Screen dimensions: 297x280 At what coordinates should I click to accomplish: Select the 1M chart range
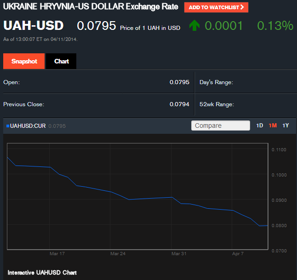tap(273, 126)
